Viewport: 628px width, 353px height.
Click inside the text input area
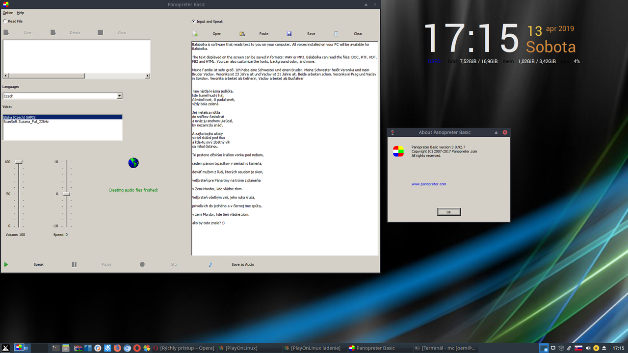click(x=285, y=149)
